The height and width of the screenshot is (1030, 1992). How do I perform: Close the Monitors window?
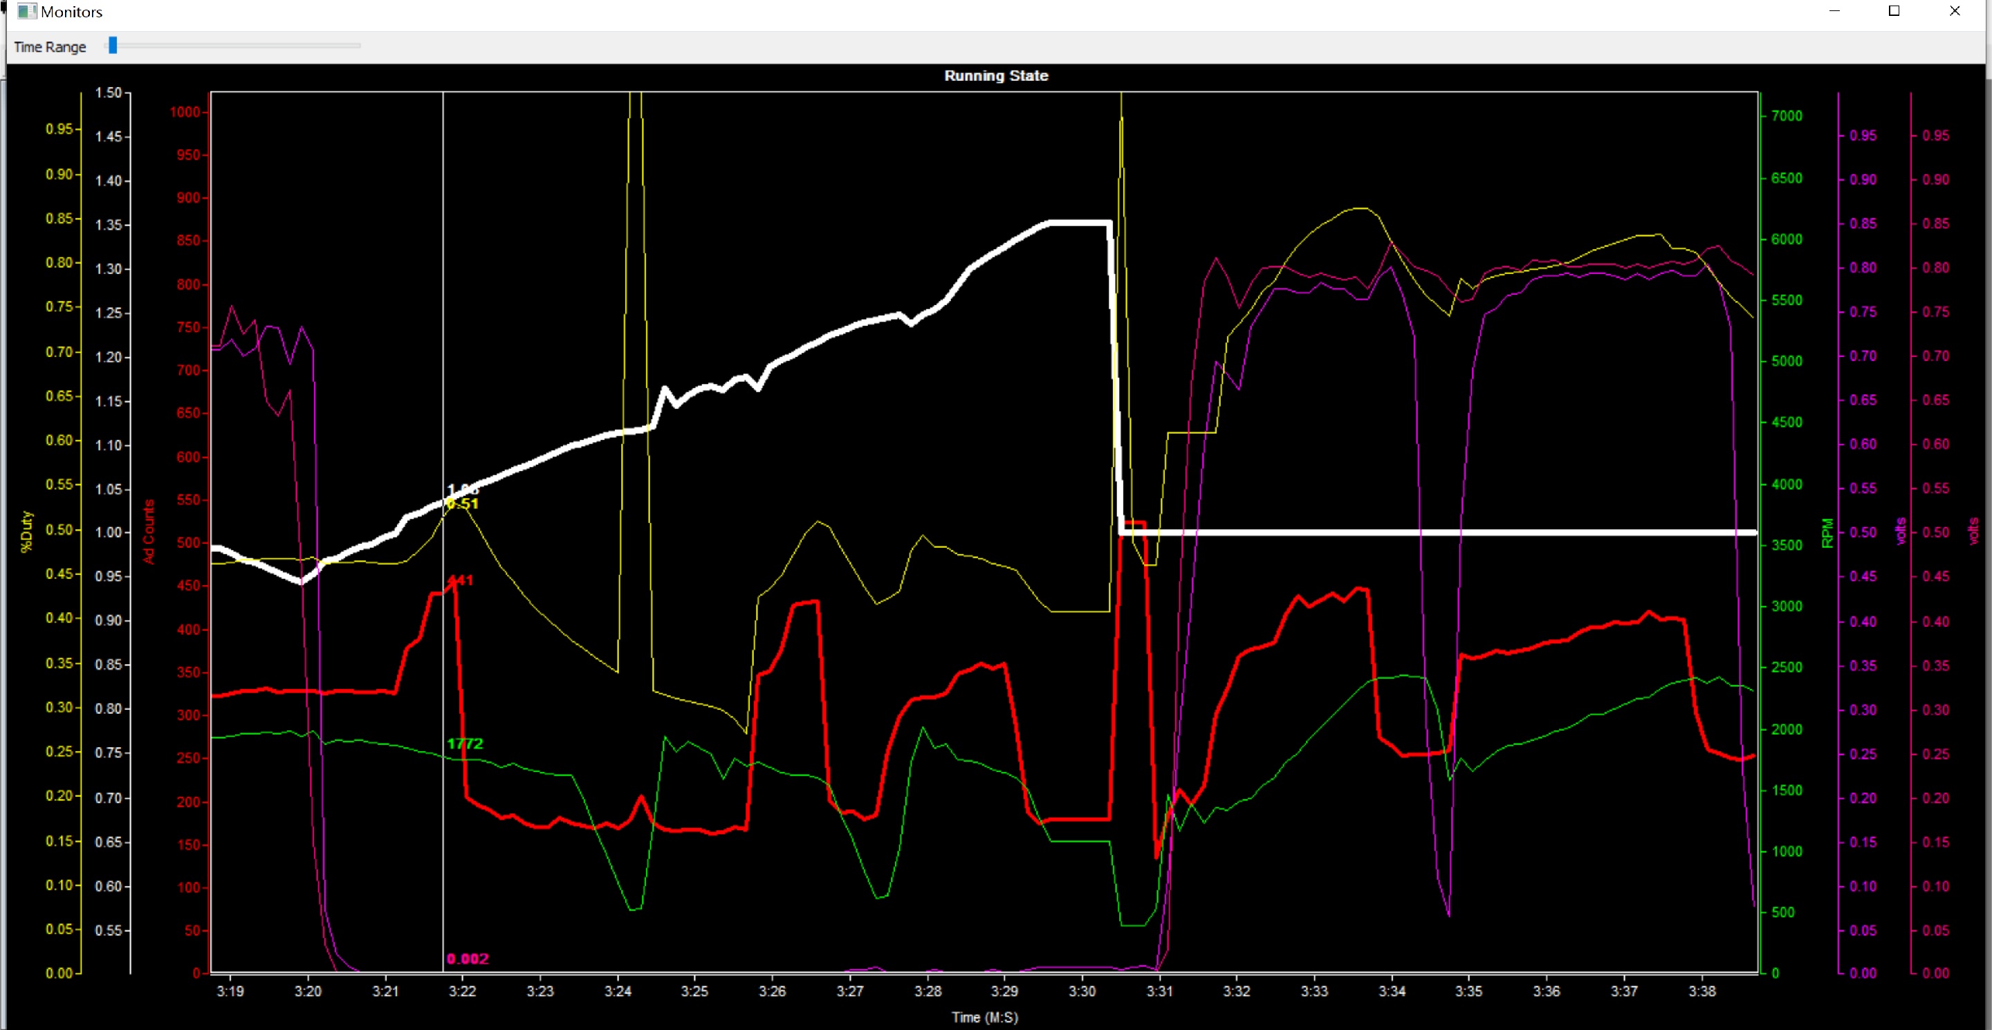point(1954,11)
